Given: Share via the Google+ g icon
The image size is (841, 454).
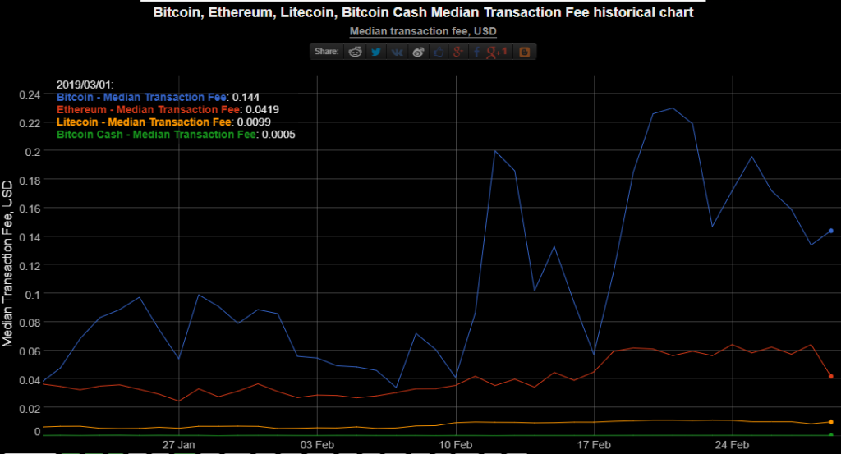Looking at the screenshot, I should point(457,52).
